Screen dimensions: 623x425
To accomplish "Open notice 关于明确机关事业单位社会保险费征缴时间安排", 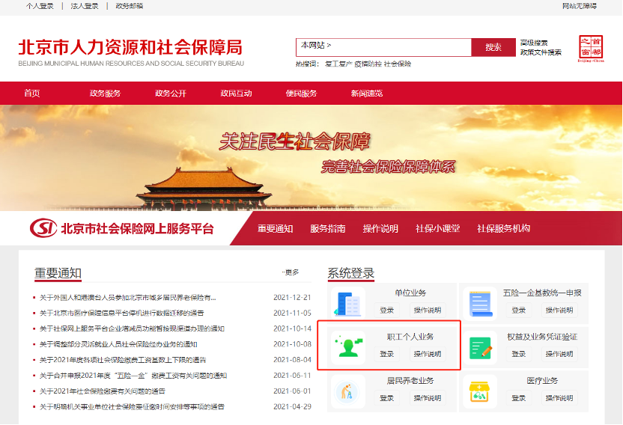I will (132, 407).
